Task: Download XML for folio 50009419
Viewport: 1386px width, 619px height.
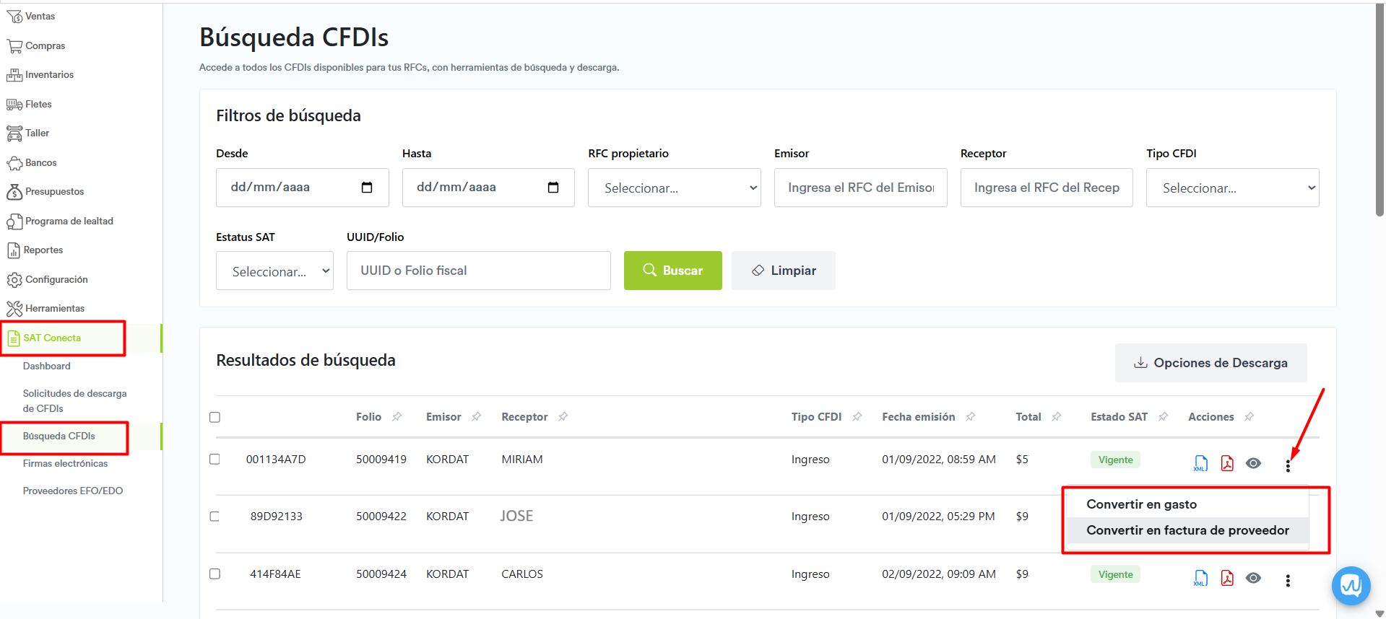Action: point(1200,463)
